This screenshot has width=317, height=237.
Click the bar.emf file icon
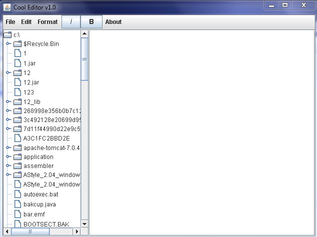pyautogui.click(x=17, y=214)
